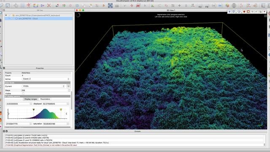The height and width of the screenshot is (152, 270).
Task: Click the blue link icon before Delete
Action: [42, 5]
